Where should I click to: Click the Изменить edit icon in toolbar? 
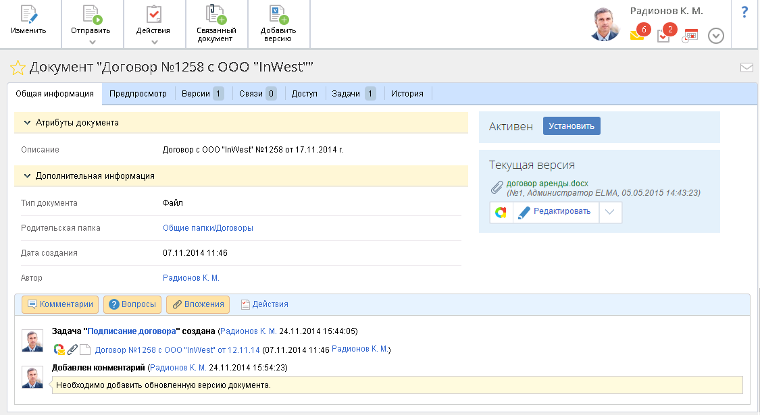point(28,16)
